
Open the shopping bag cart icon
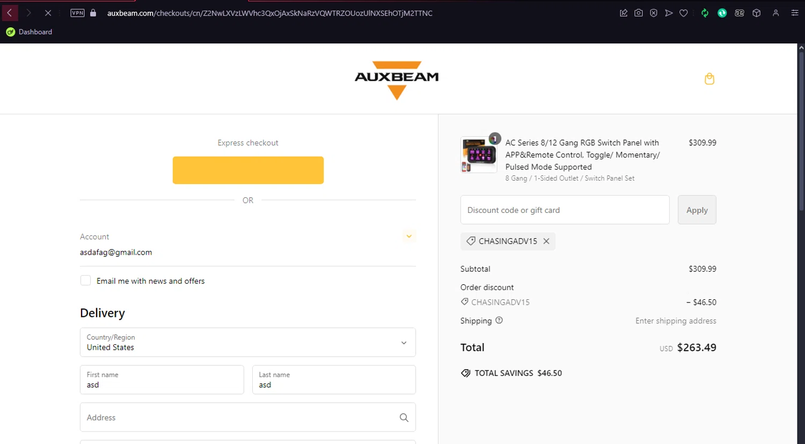(x=709, y=79)
